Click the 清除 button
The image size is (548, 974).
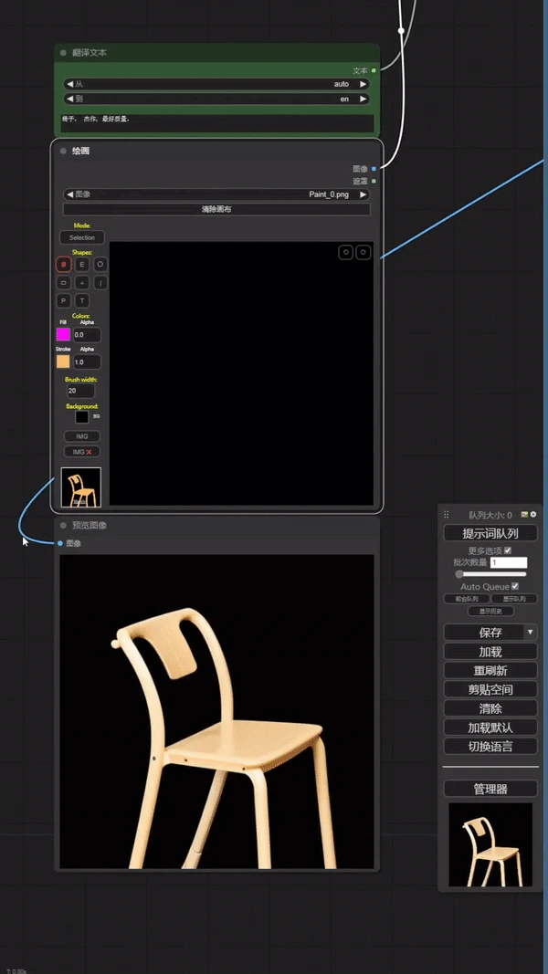[x=490, y=708]
